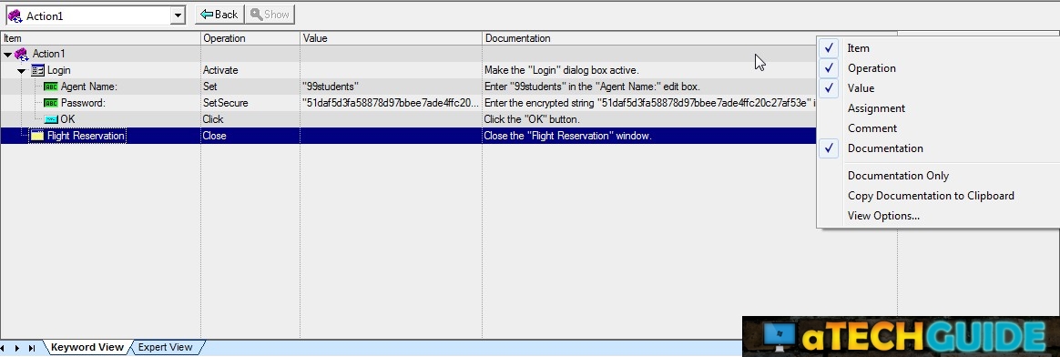Viewport: 1060px width, 357px height.
Task: Click the Action1 icon in the combo box
Action: [15, 15]
